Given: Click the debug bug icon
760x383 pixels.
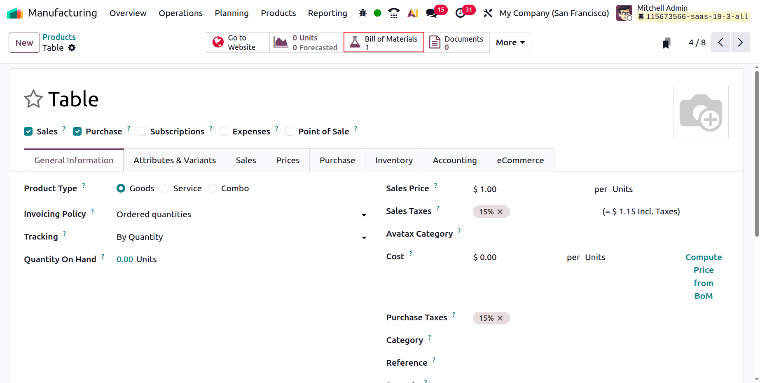Looking at the screenshot, I should coord(362,13).
